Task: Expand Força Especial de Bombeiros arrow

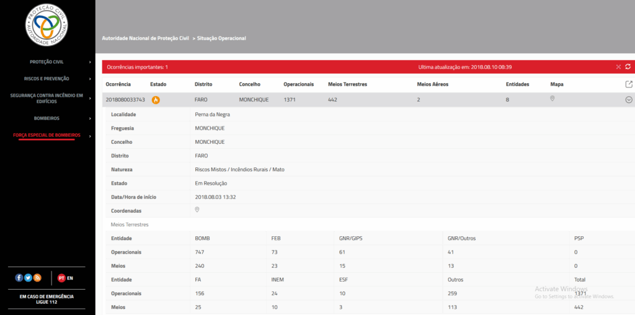Action: point(90,136)
